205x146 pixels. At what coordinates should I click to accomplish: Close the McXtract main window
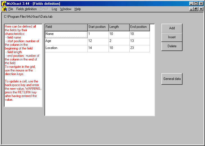click(201, 4)
